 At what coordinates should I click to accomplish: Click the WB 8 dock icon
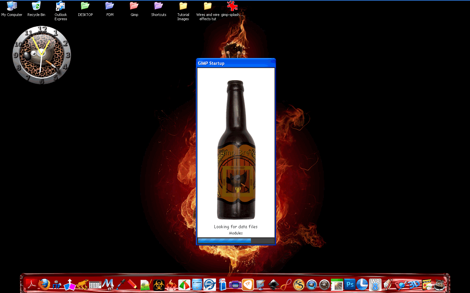[x=375, y=285]
